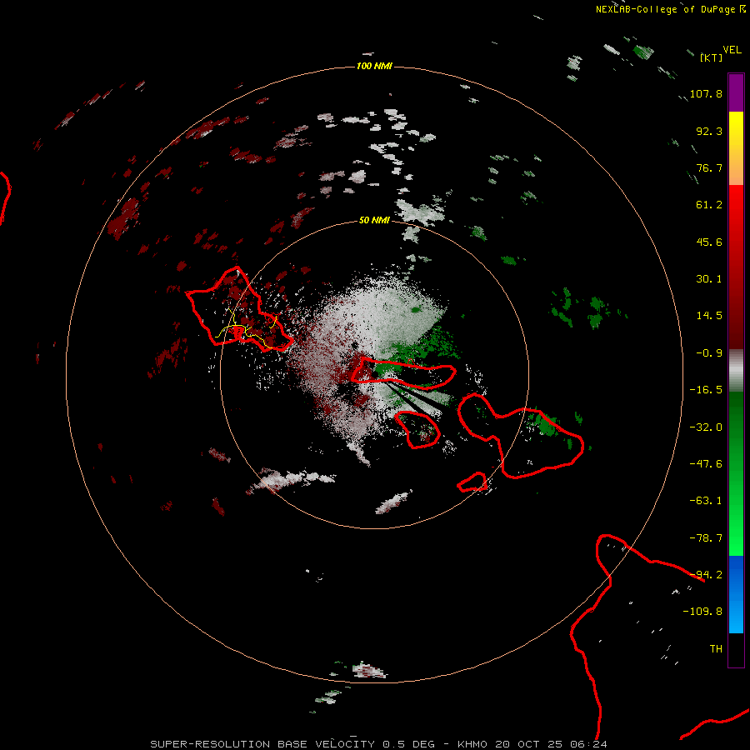Screen dimensions: 750x750
Task: Click the 20 OCT 25 06:24 timestamp
Action: [551, 744]
